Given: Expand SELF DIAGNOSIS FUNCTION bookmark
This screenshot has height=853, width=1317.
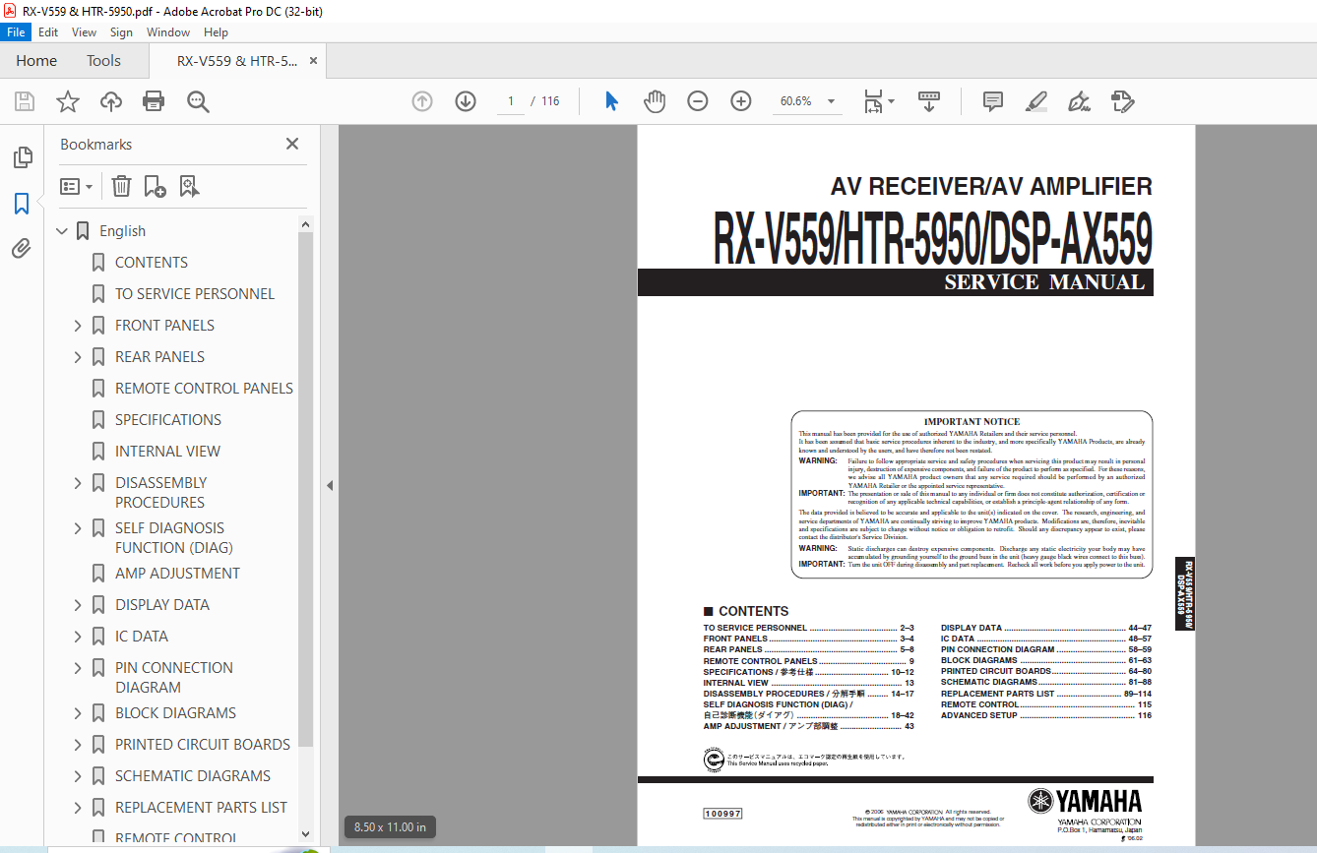Looking at the screenshot, I should [x=78, y=528].
